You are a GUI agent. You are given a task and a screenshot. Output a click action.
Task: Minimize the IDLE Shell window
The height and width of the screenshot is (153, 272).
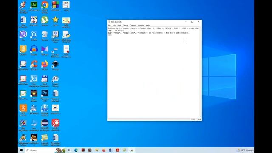[186, 22]
